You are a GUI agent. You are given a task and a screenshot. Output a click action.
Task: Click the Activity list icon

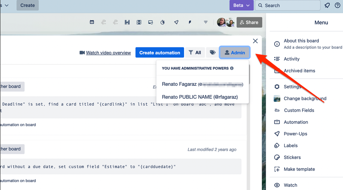277,59
